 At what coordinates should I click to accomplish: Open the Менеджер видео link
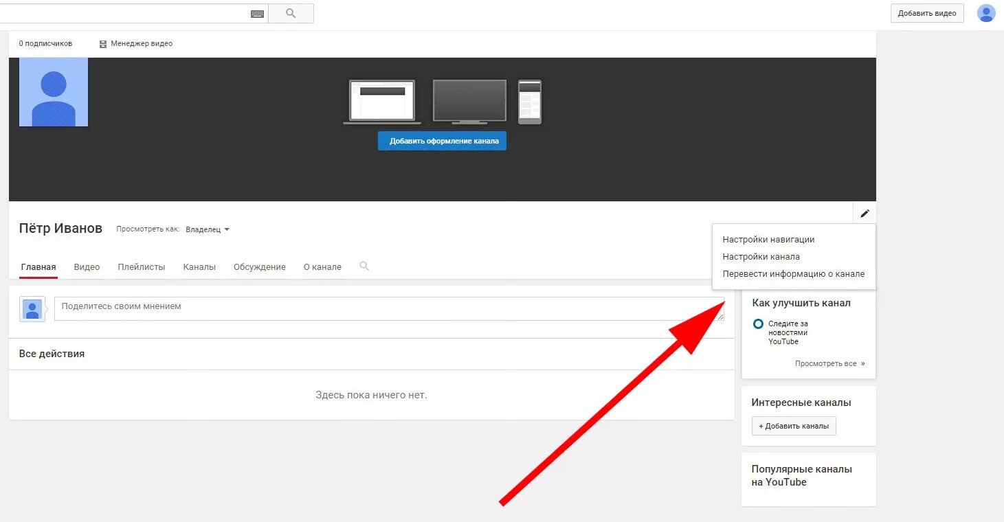(142, 44)
